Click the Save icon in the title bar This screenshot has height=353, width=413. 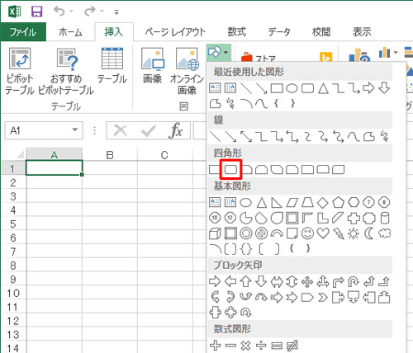point(36,12)
